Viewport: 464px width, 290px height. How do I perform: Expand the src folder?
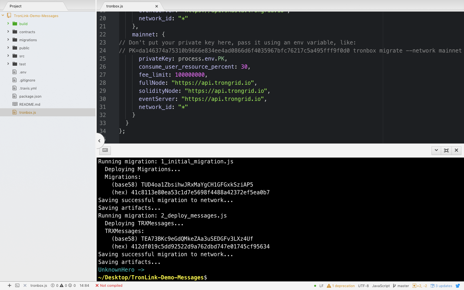pyautogui.click(x=8, y=56)
